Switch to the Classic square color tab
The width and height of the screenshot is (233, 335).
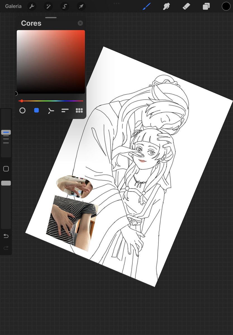37,111
